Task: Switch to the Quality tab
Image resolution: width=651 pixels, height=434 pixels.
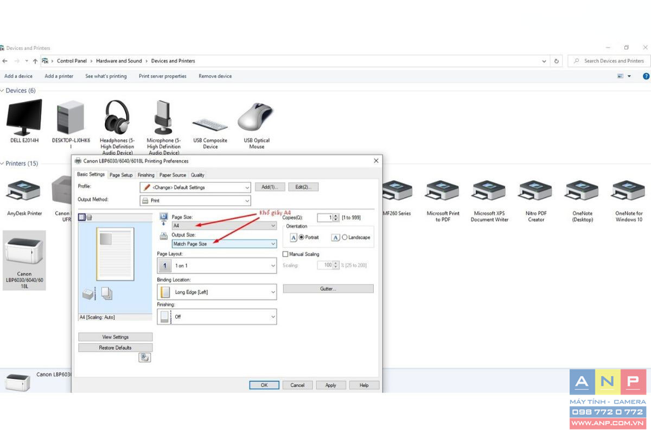Action: click(197, 175)
